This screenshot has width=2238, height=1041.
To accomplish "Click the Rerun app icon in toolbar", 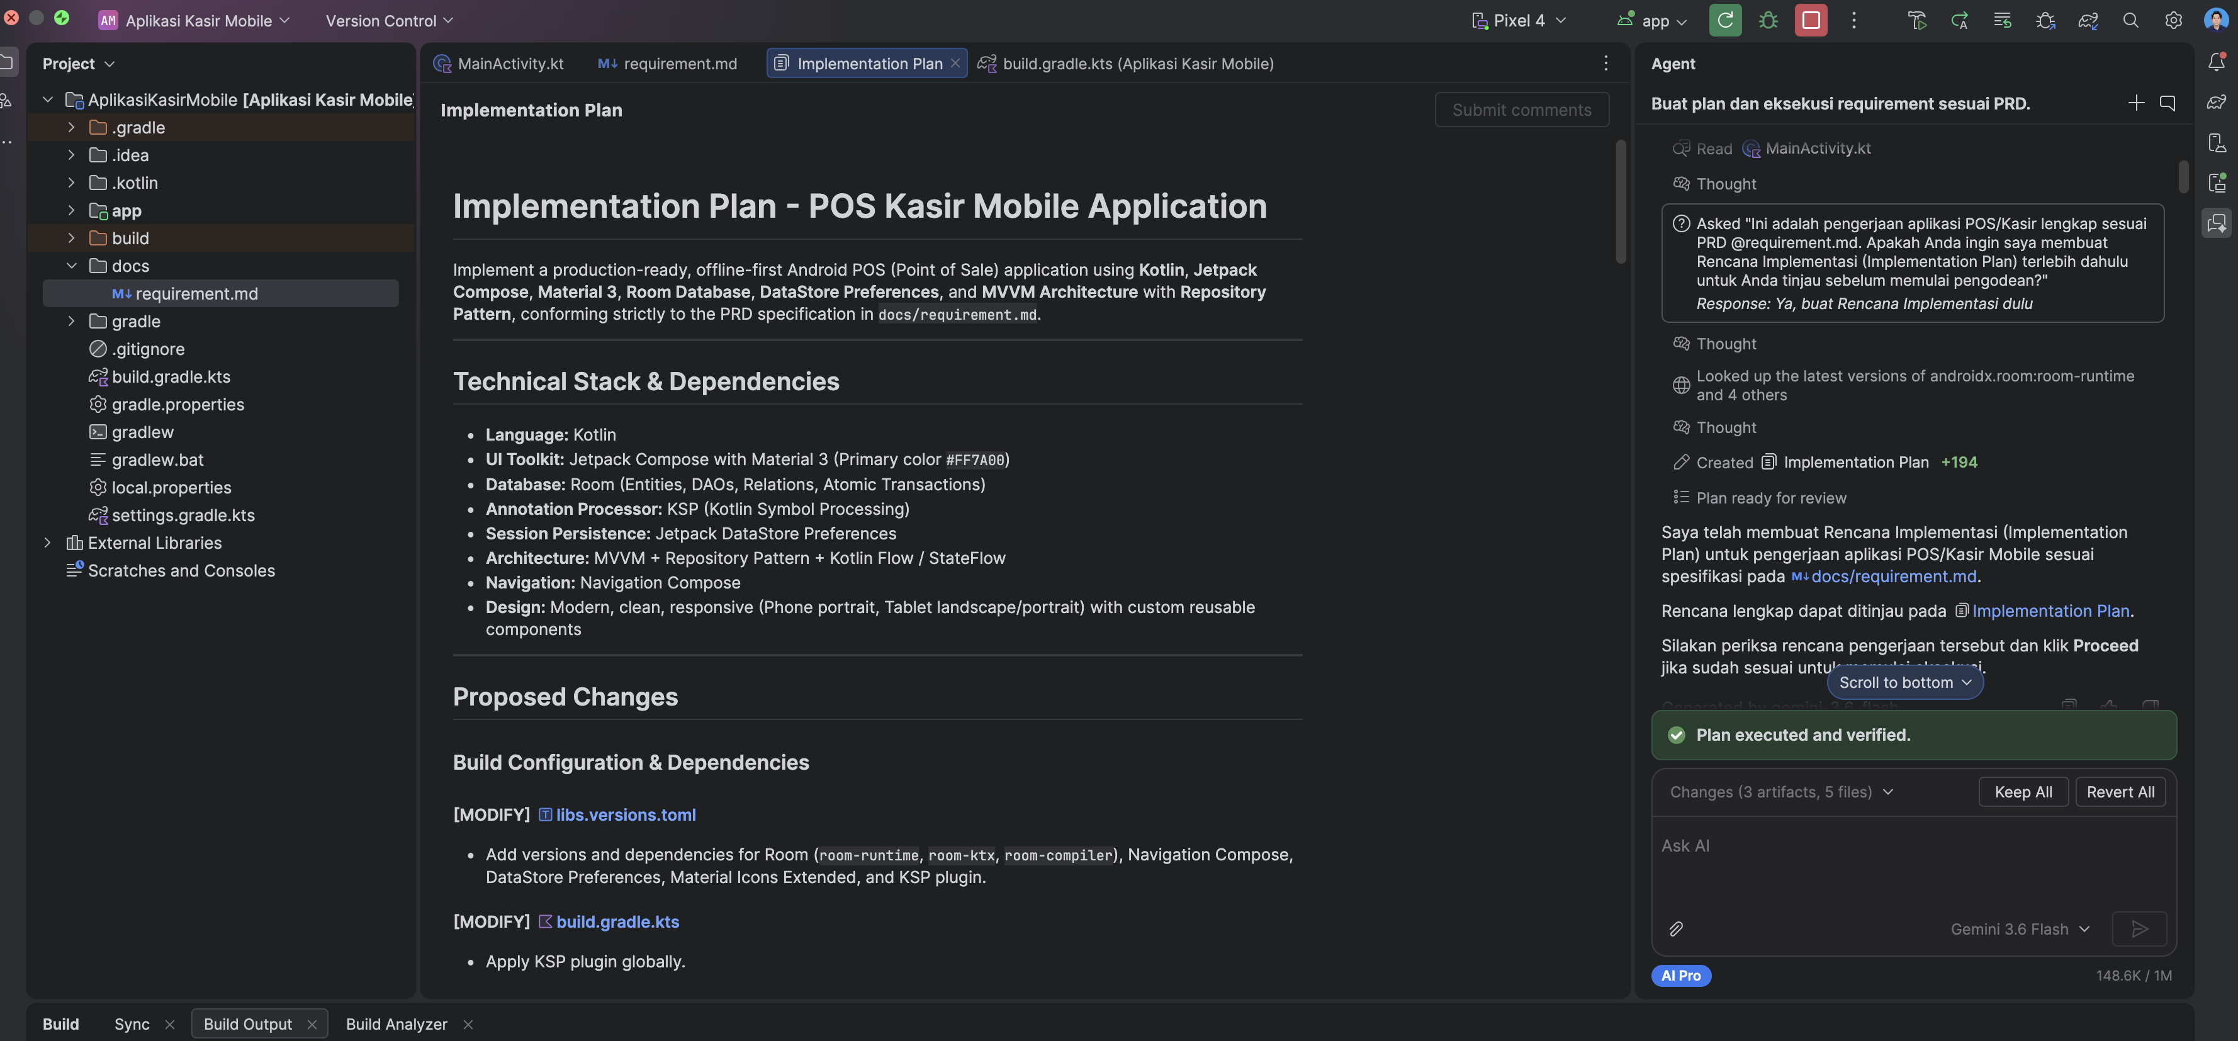I will coord(1724,20).
